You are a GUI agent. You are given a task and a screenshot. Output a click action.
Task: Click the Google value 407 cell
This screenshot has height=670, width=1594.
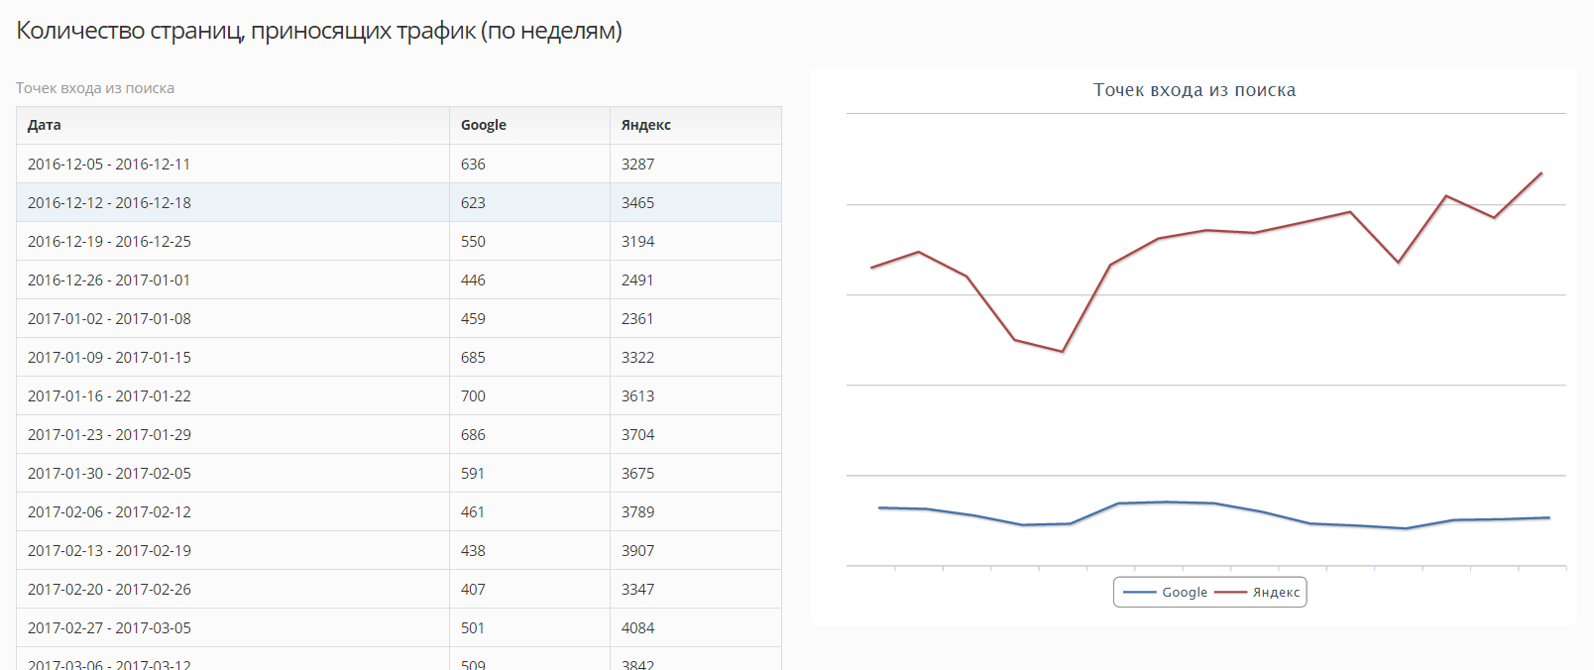473,590
